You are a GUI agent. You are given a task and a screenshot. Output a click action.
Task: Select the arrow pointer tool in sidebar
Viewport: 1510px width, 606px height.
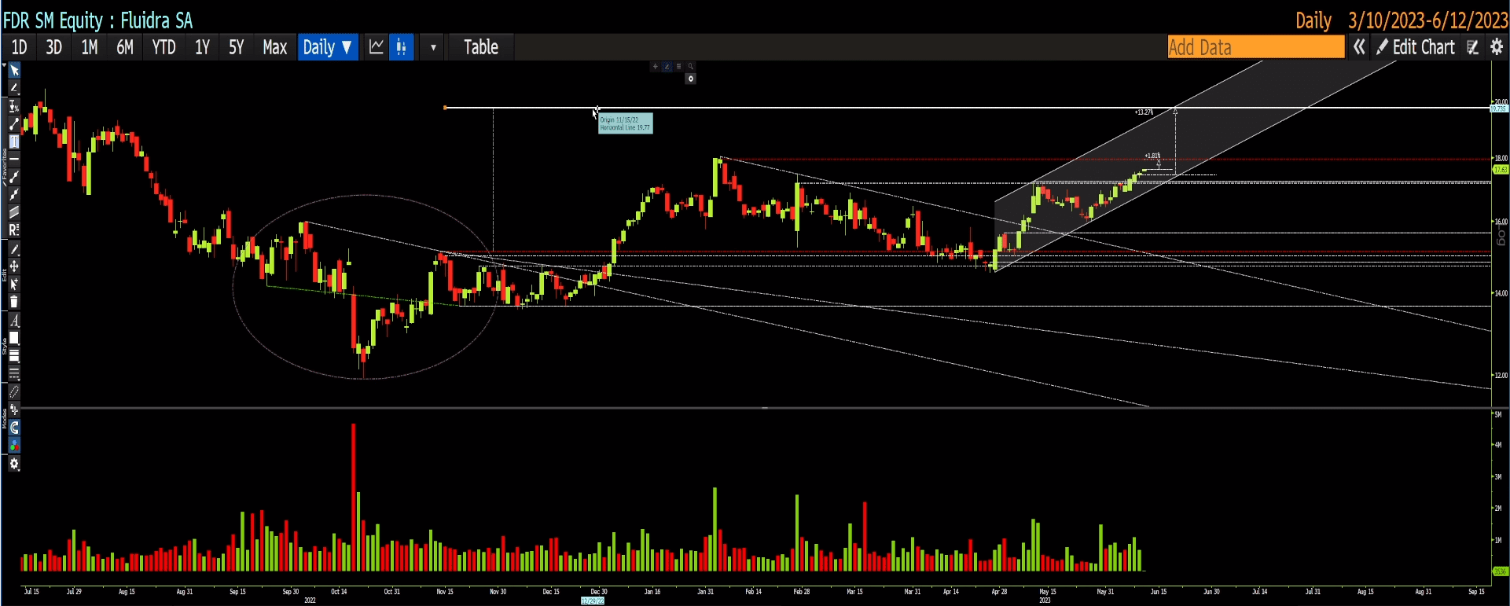pyautogui.click(x=14, y=71)
